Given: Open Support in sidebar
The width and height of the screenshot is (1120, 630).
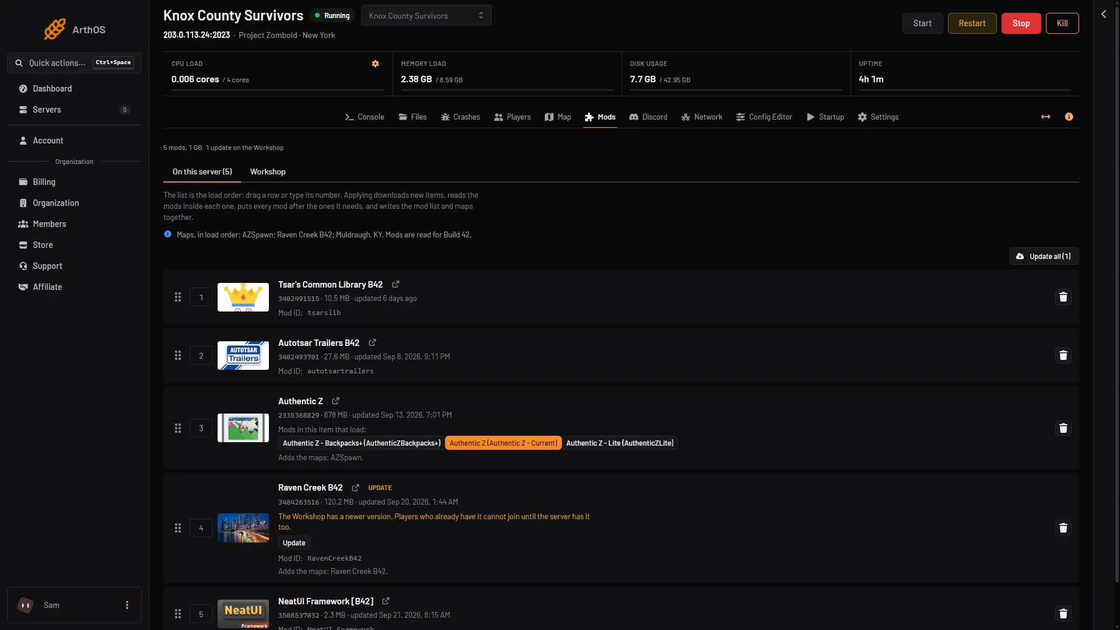Looking at the screenshot, I should point(74,266).
